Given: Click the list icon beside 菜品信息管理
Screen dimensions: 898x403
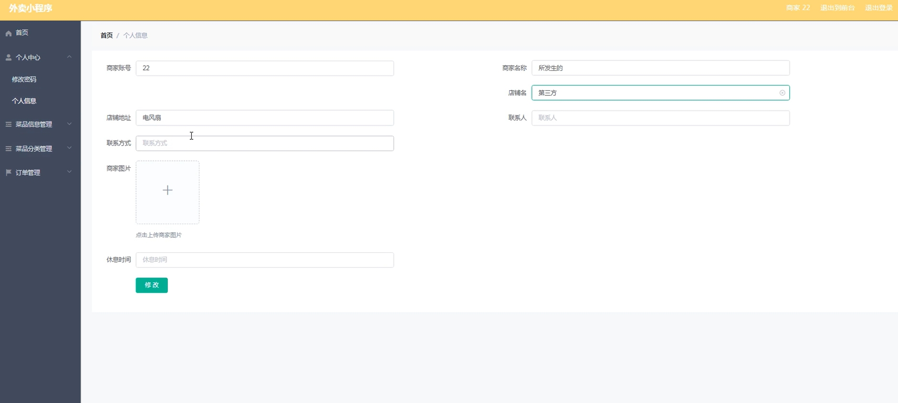Looking at the screenshot, I should point(9,124).
